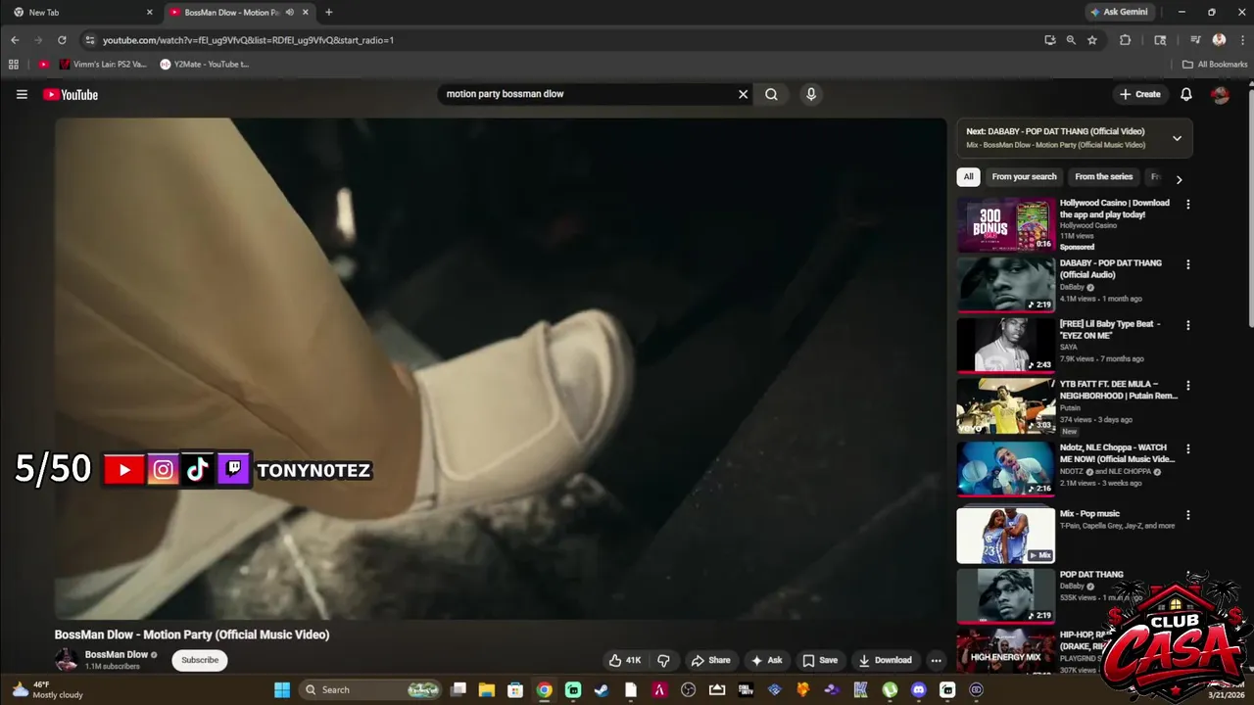Open Y2Mate YouTube bookmark
1254x705 pixels.
pos(205,65)
